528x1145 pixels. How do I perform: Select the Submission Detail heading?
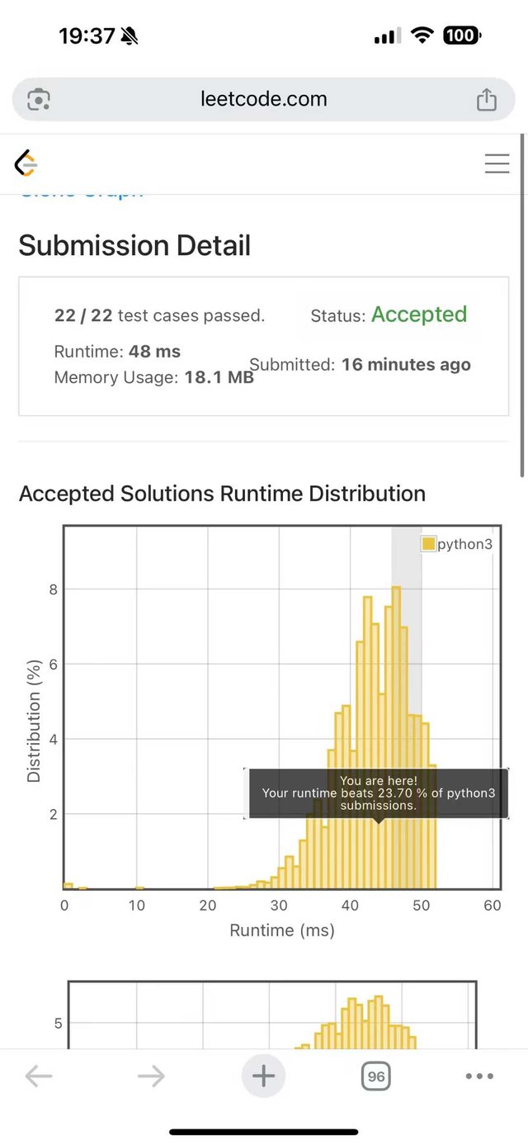[134, 245]
